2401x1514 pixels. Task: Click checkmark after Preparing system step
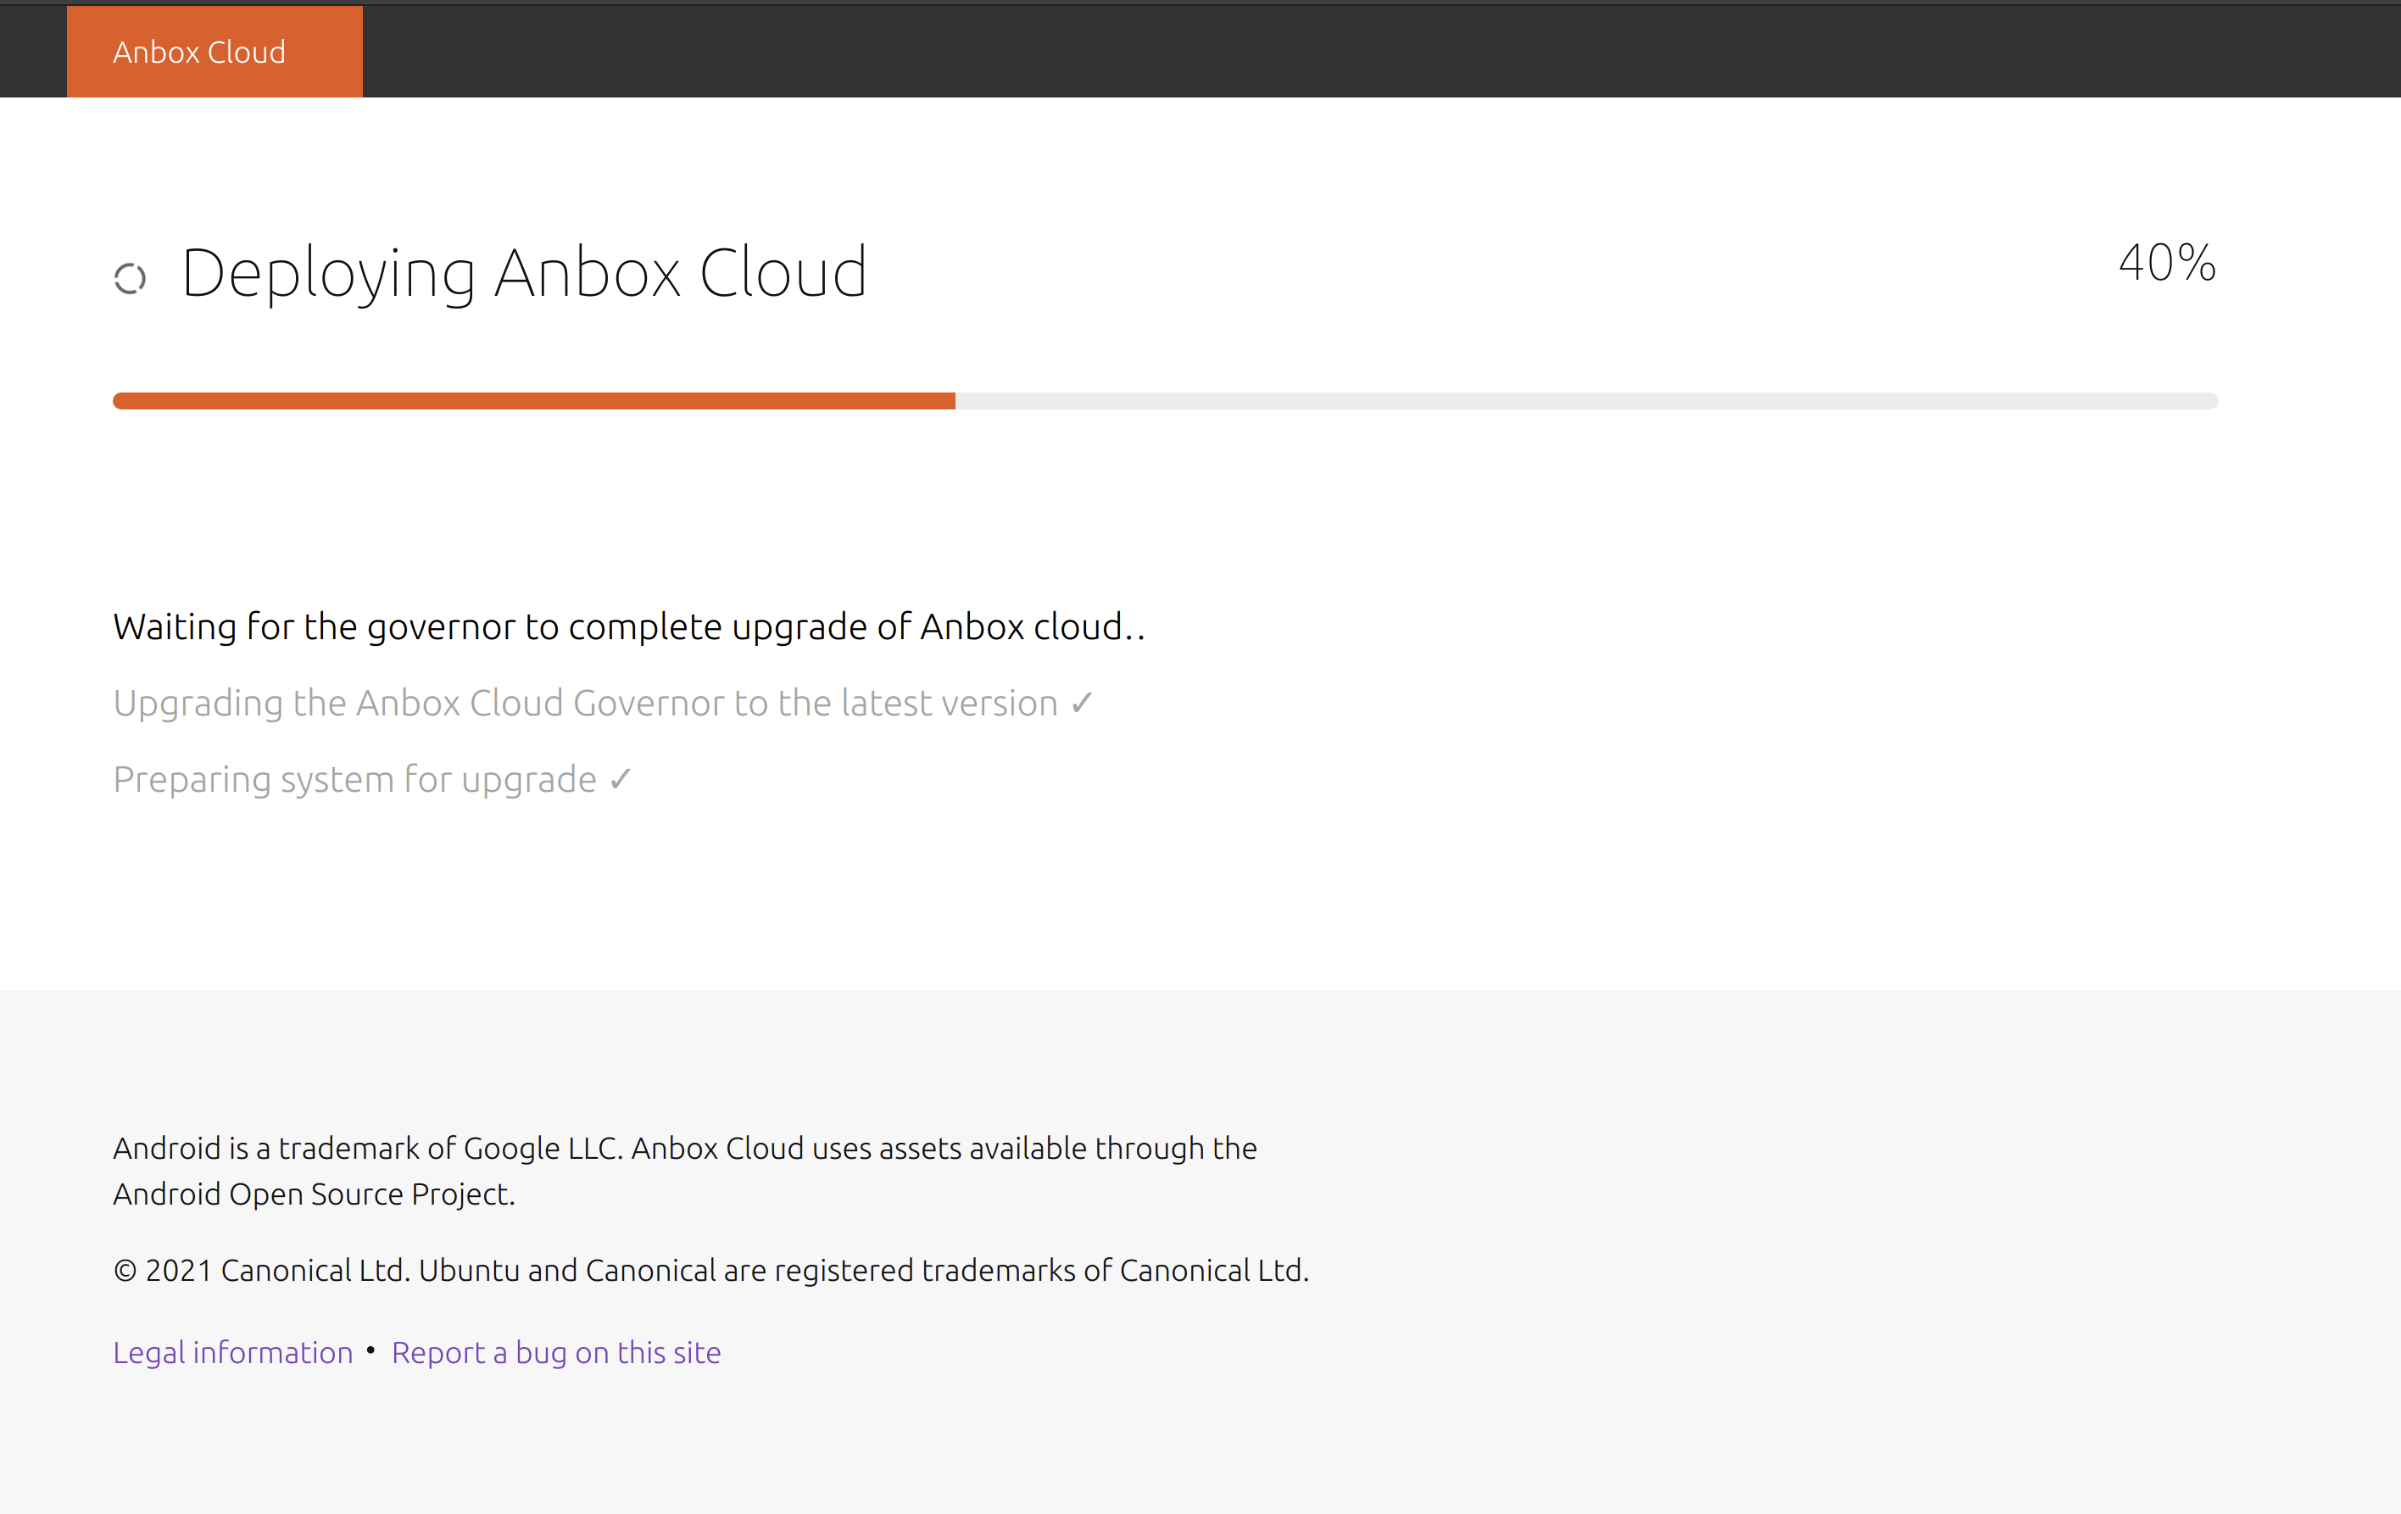(x=621, y=779)
